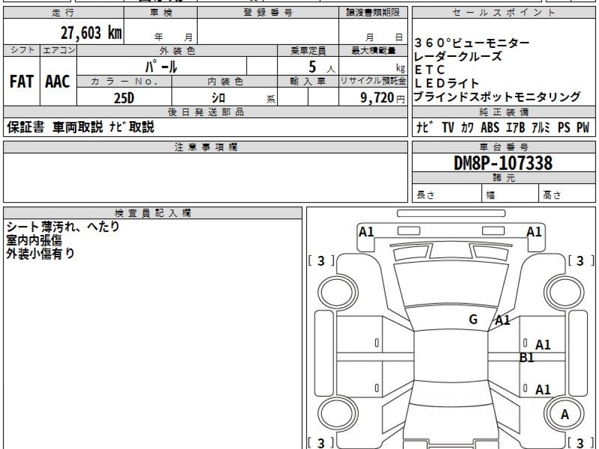Select the 9,720円 recycle deposit amount

point(383,98)
